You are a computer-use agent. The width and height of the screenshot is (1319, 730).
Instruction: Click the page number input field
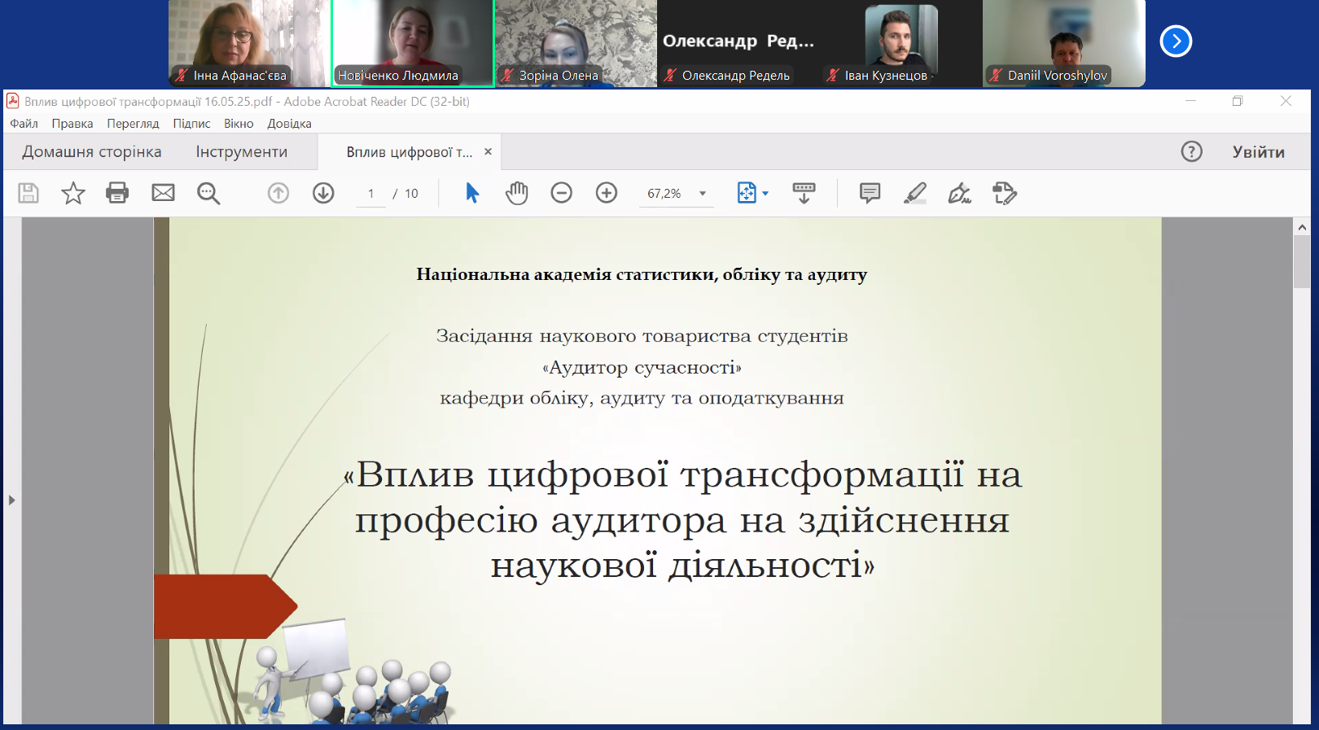coord(371,194)
